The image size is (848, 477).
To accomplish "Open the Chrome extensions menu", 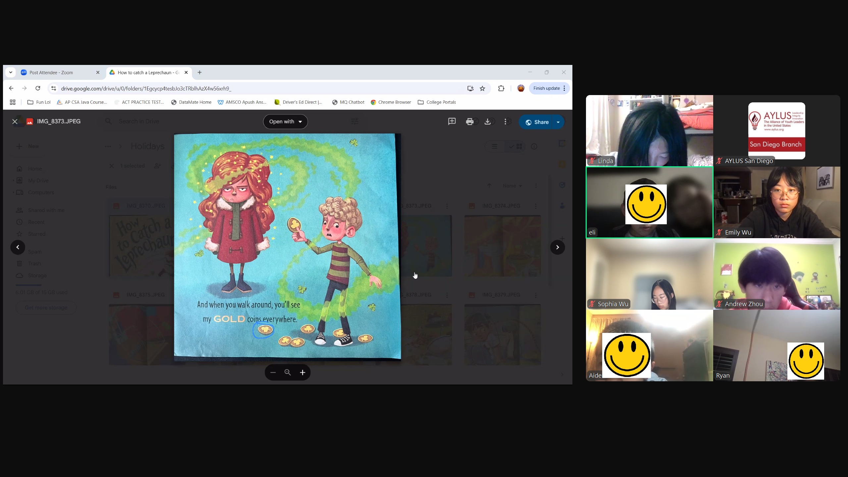I will 501,88.
